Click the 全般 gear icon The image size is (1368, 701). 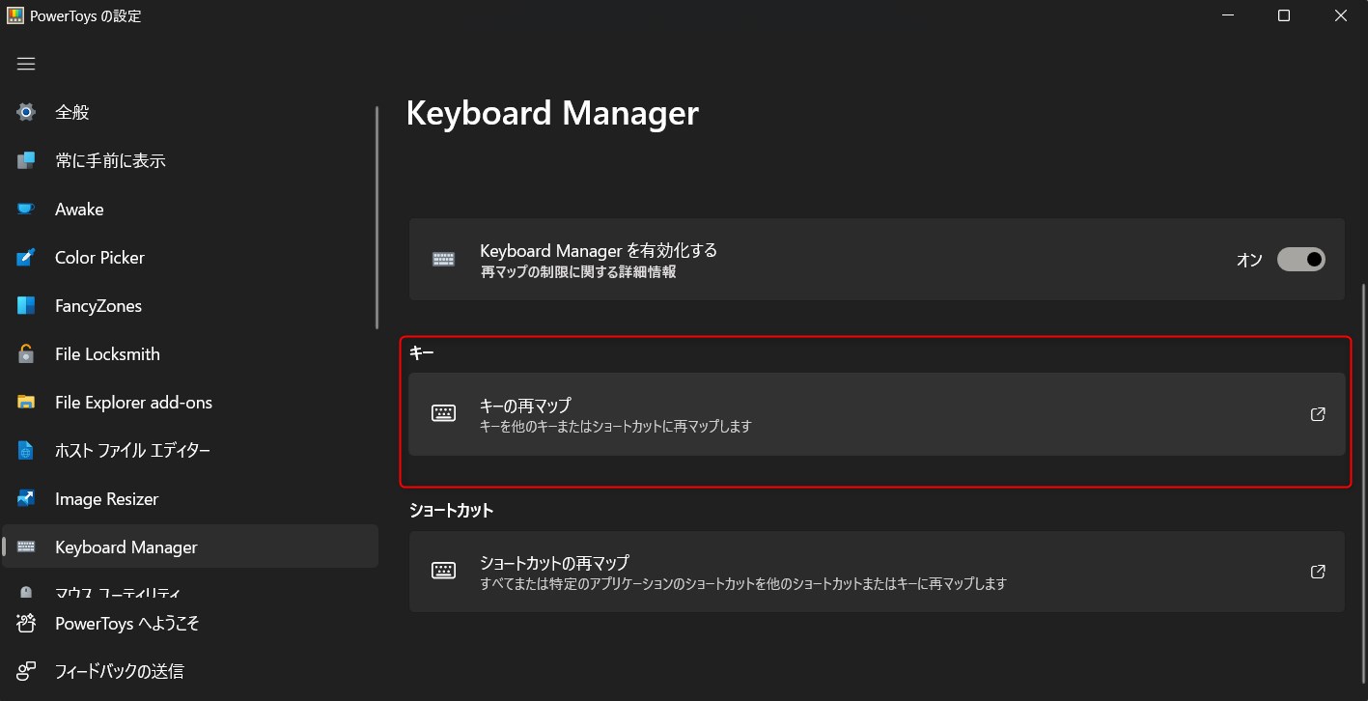(26, 112)
